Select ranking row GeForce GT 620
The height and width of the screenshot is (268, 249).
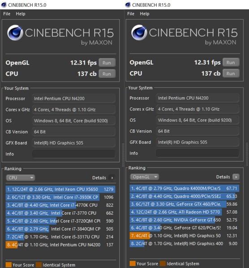click(x=185, y=228)
